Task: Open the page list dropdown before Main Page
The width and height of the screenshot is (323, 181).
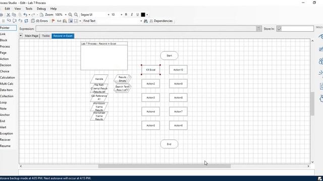Action: tap(21, 36)
